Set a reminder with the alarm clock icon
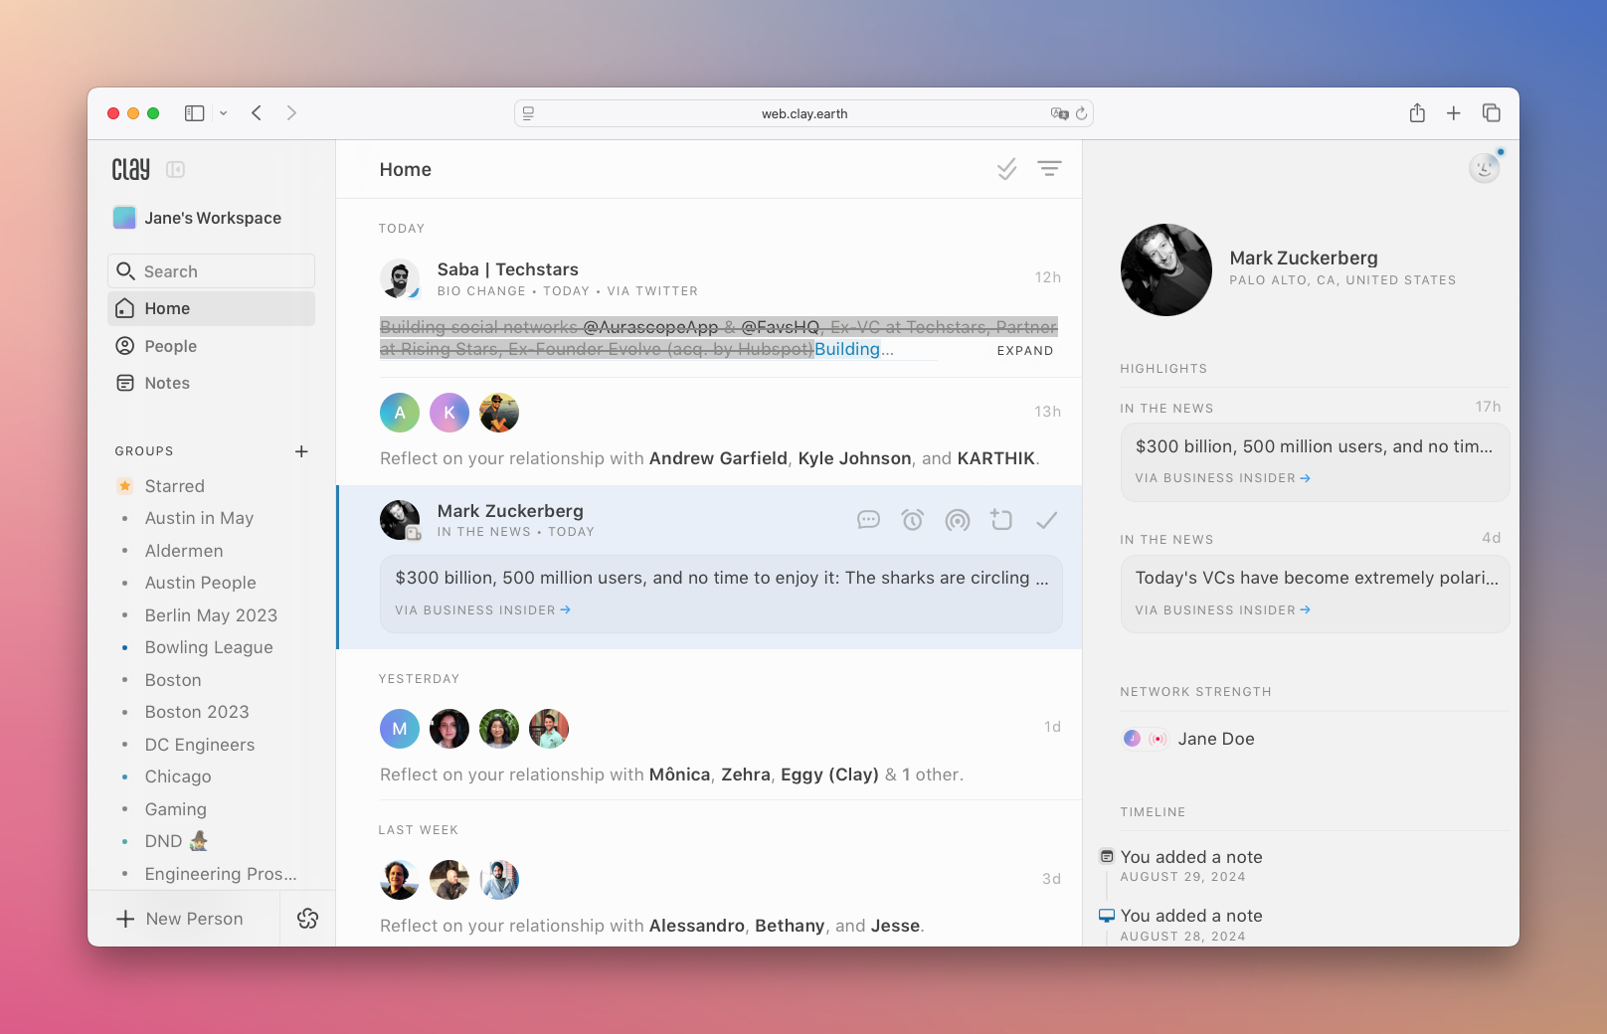 point(913,520)
